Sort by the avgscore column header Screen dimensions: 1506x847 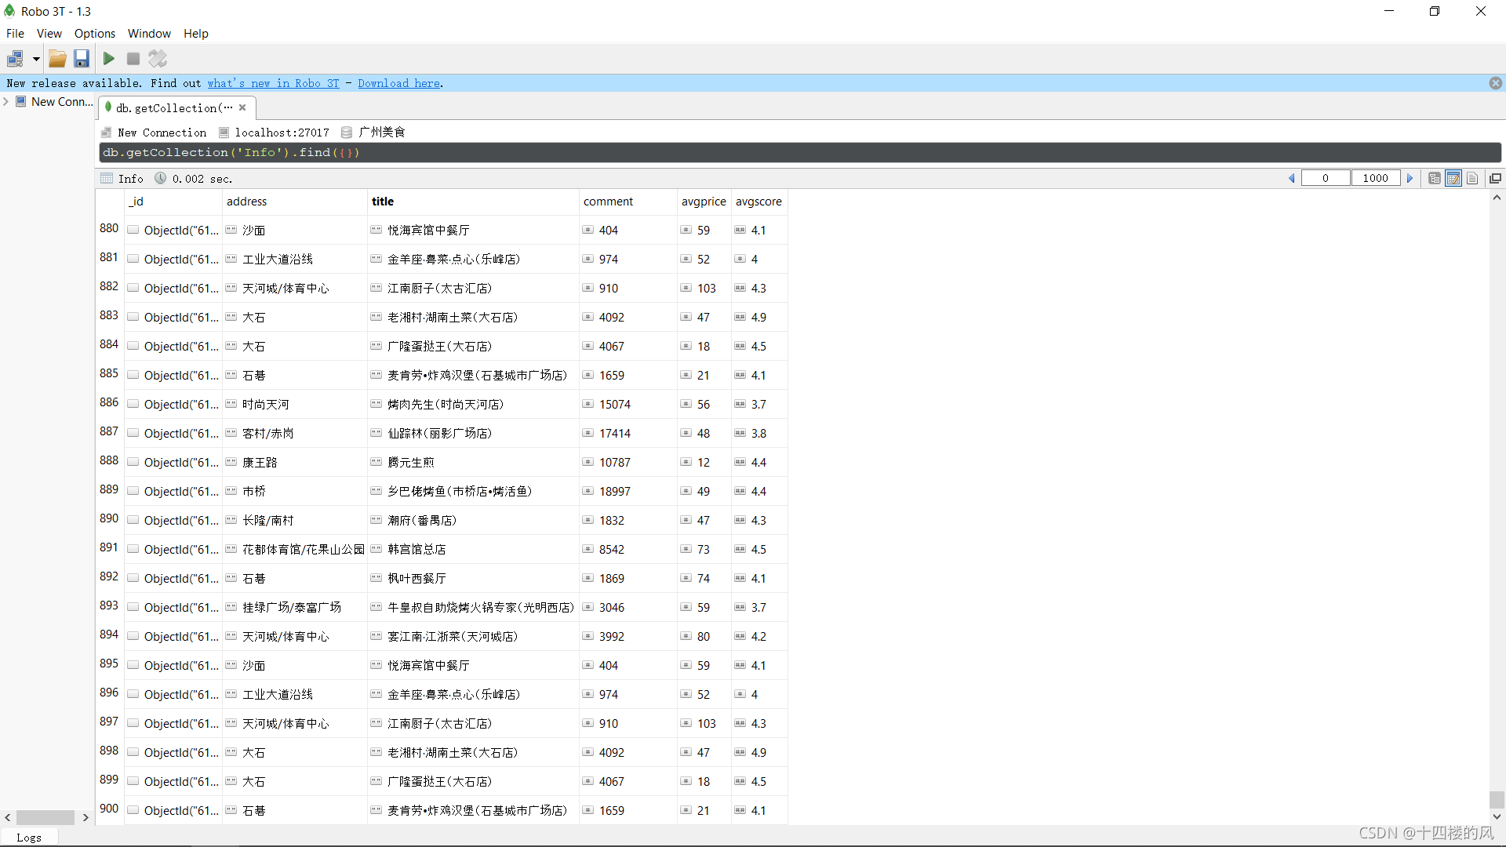(758, 202)
